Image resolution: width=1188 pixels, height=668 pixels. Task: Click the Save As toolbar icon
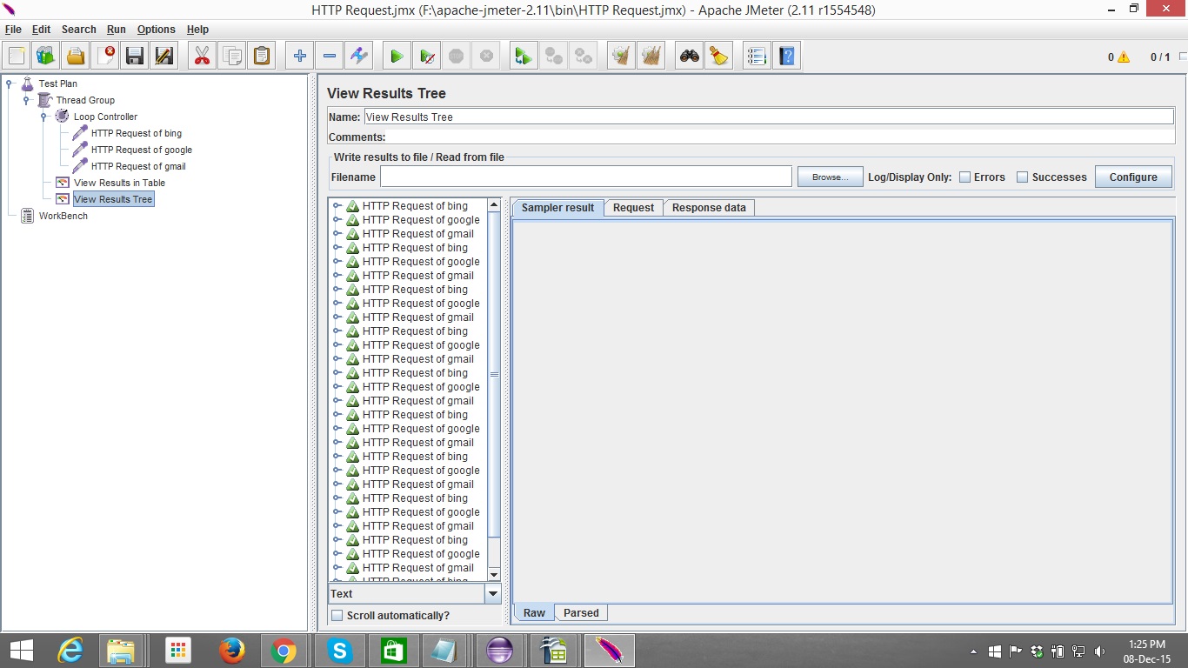click(x=164, y=57)
